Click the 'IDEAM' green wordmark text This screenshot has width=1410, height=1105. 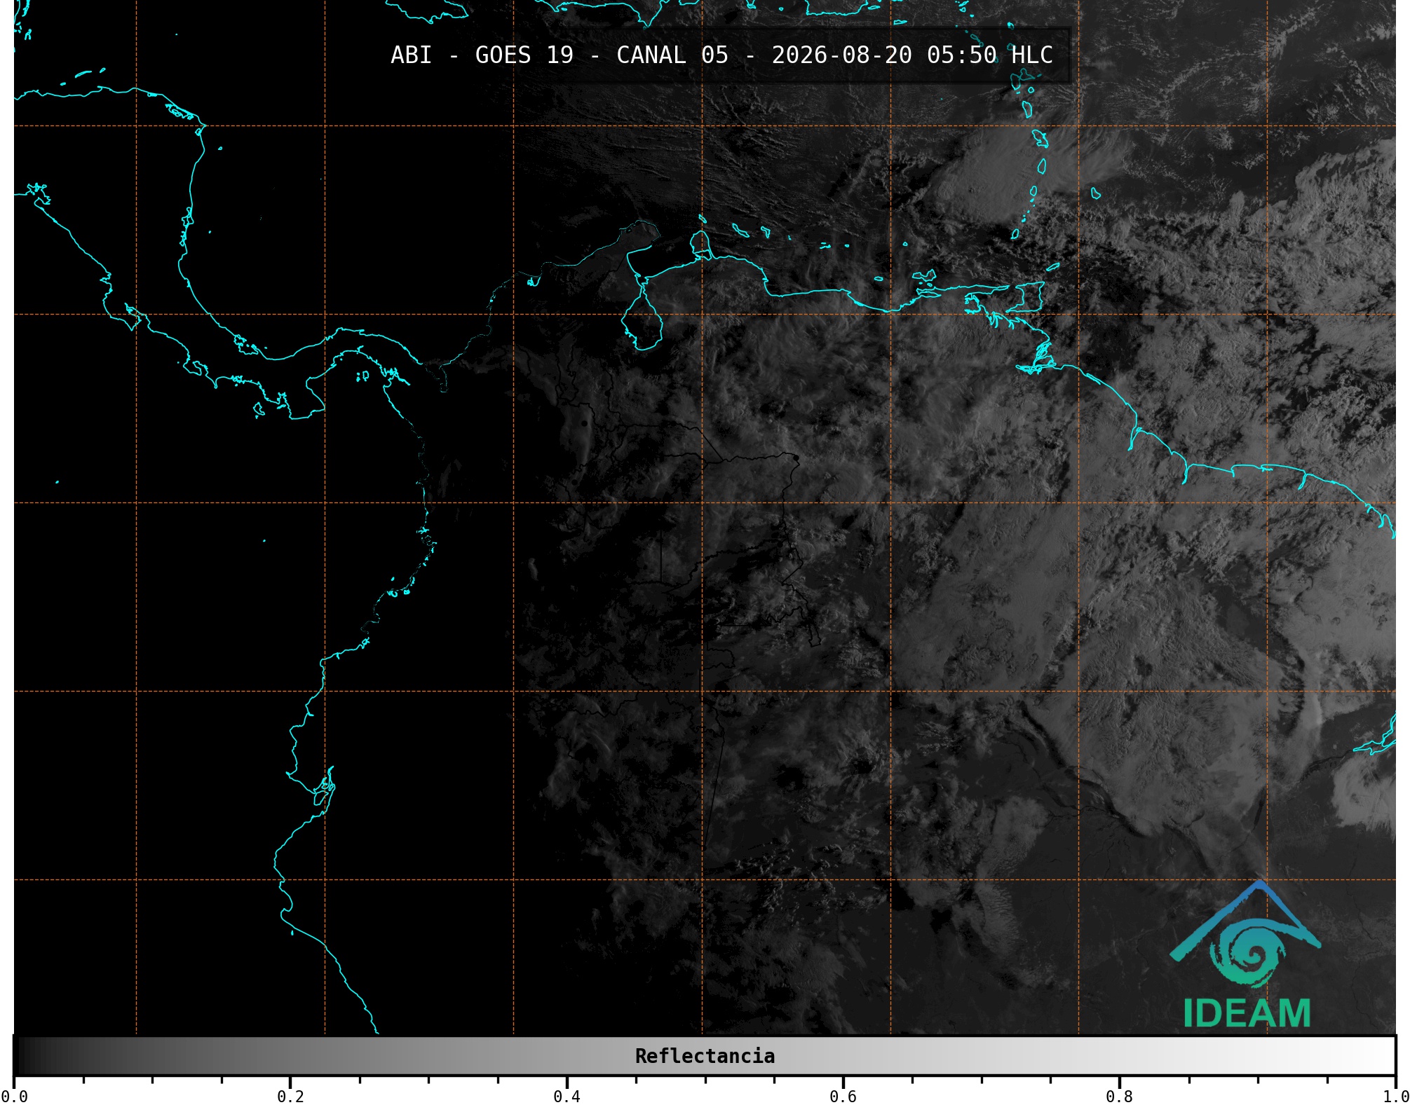[x=1247, y=1013]
